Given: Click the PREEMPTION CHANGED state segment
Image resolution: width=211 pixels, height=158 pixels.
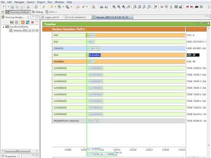Looking at the screenshot, I should [69, 121].
